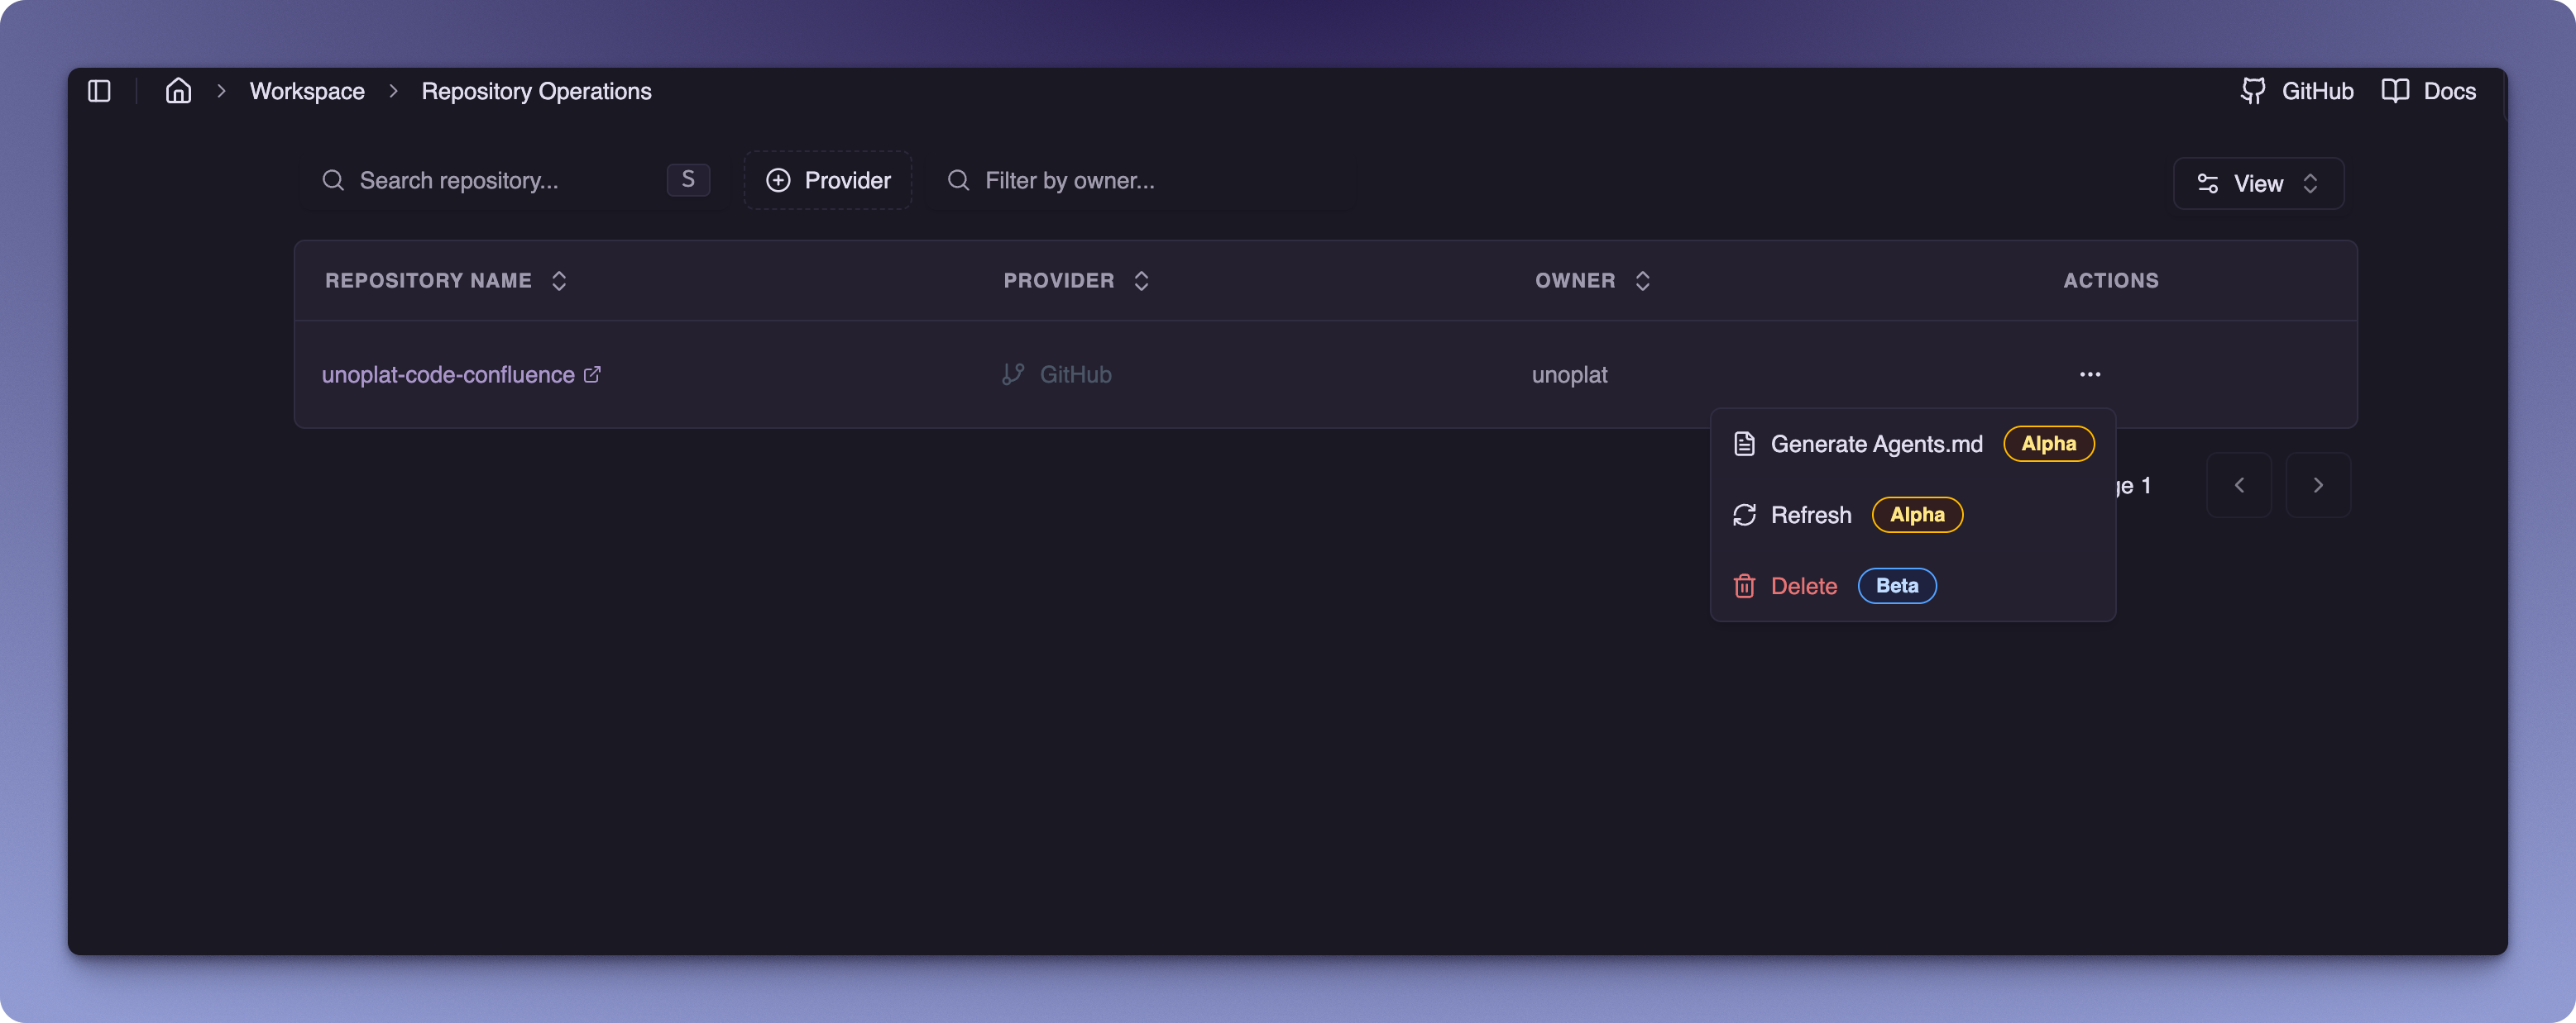The image size is (2576, 1023).
Task: Toggle sorting on the Owner column
Action: coord(1642,281)
